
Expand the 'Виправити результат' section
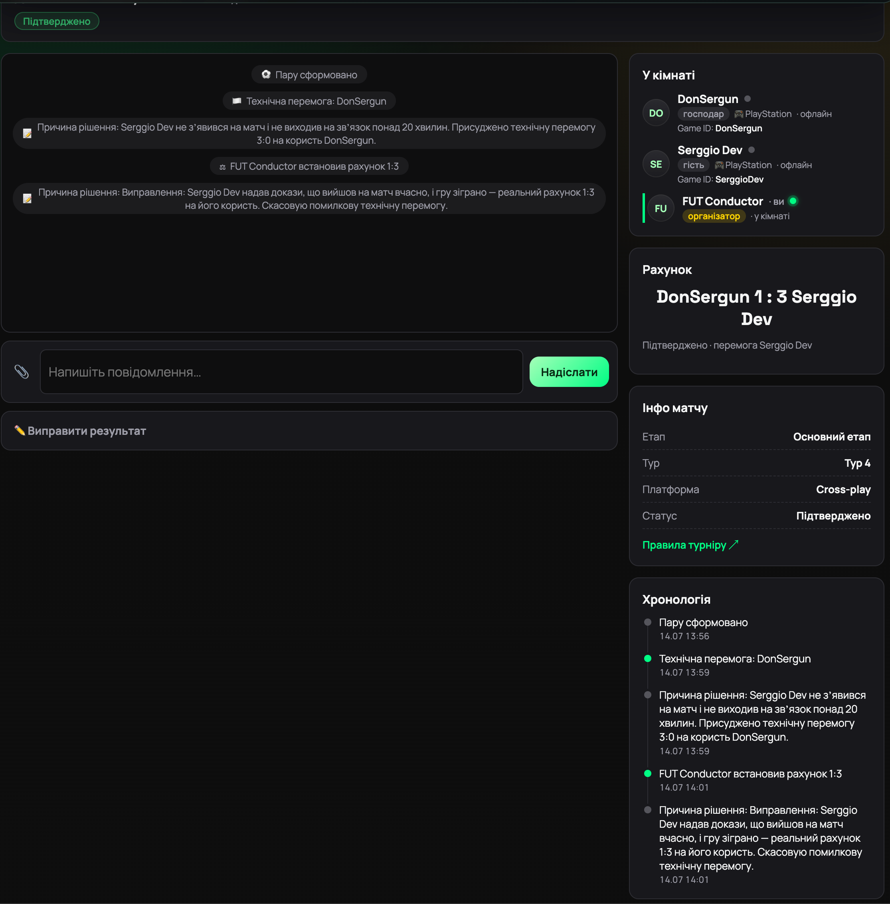coord(309,431)
